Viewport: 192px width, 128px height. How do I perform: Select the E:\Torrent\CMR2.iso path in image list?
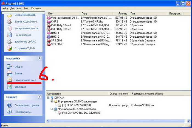coord(92,22)
